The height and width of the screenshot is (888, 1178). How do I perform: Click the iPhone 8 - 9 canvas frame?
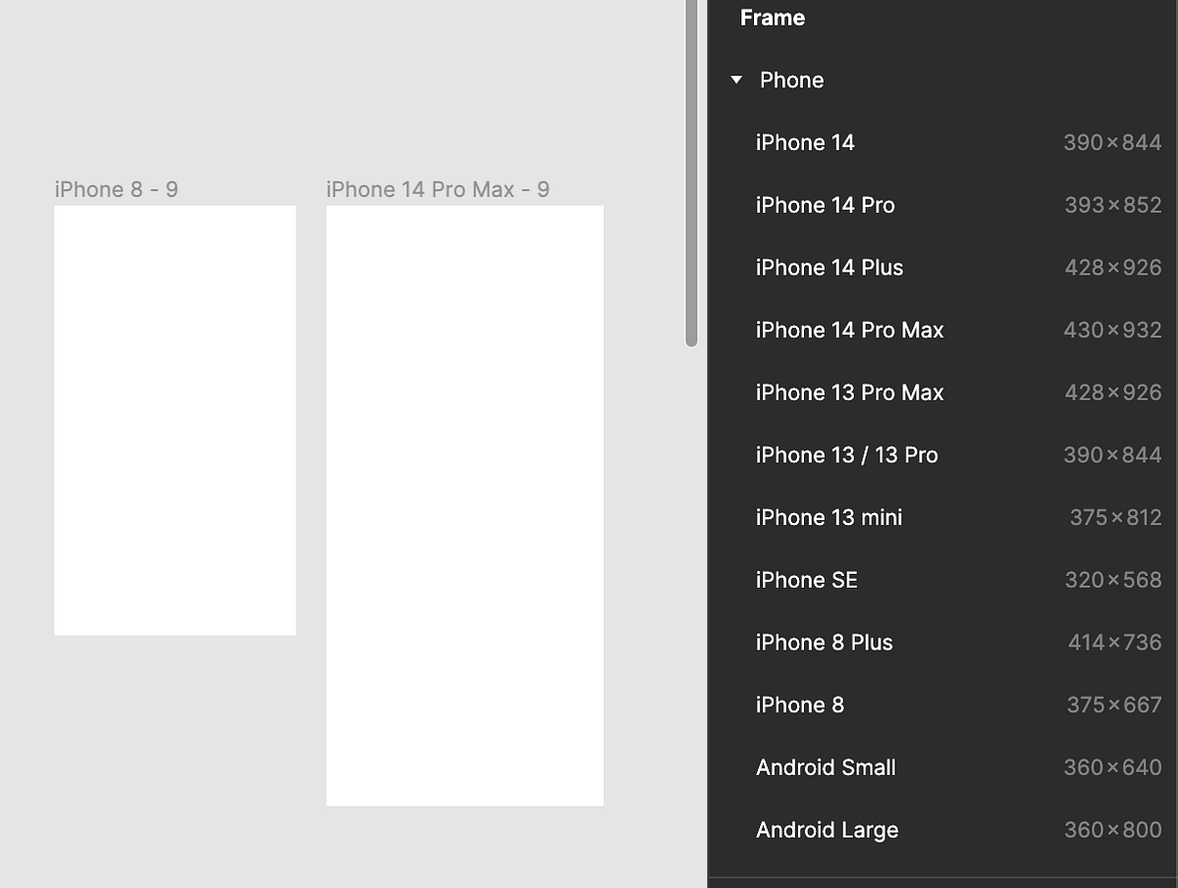click(175, 419)
